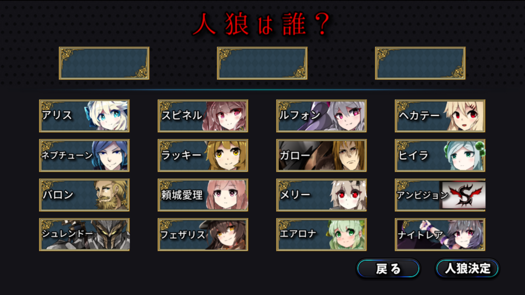Pick the エアロナ character card
Screen dimensions: 525x295
click(x=321, y=234)
